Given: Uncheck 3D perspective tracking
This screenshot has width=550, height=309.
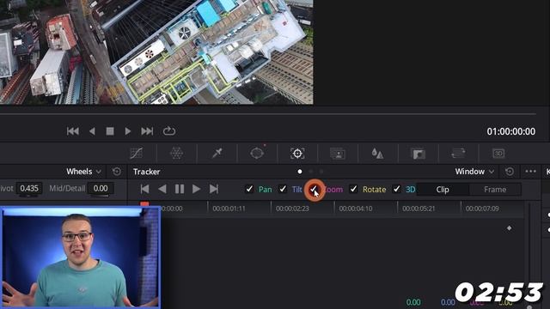Looking at the screenshot, I should click(x=396, y=189).
